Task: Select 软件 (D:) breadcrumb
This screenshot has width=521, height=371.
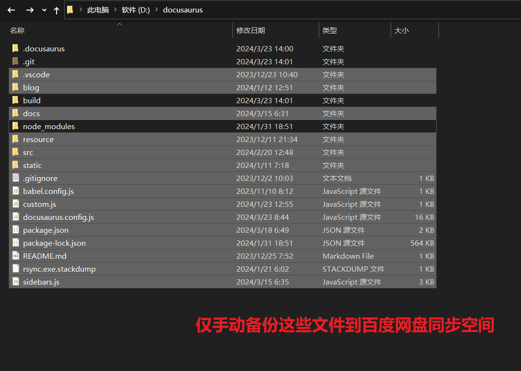Action: click(x=136, y=10)
